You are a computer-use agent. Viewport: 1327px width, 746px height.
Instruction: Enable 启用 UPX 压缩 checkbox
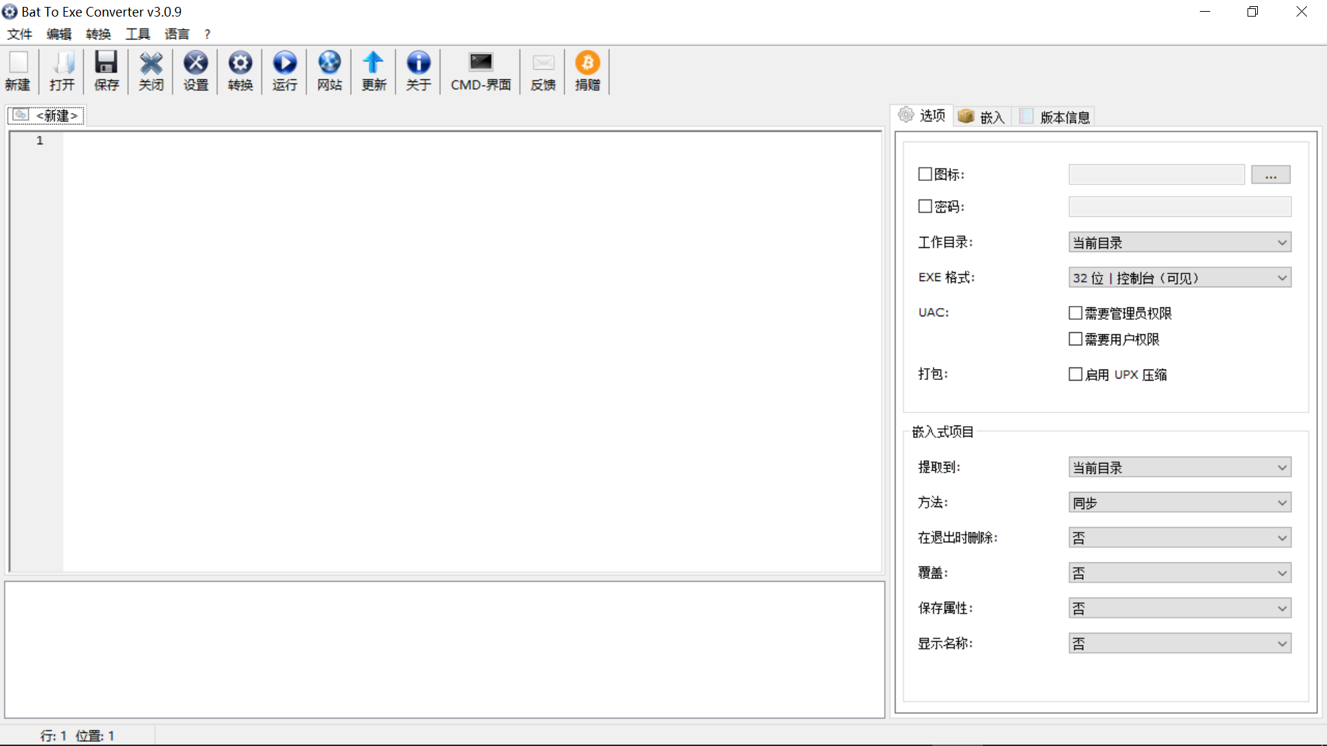[x=1075, y=374]
